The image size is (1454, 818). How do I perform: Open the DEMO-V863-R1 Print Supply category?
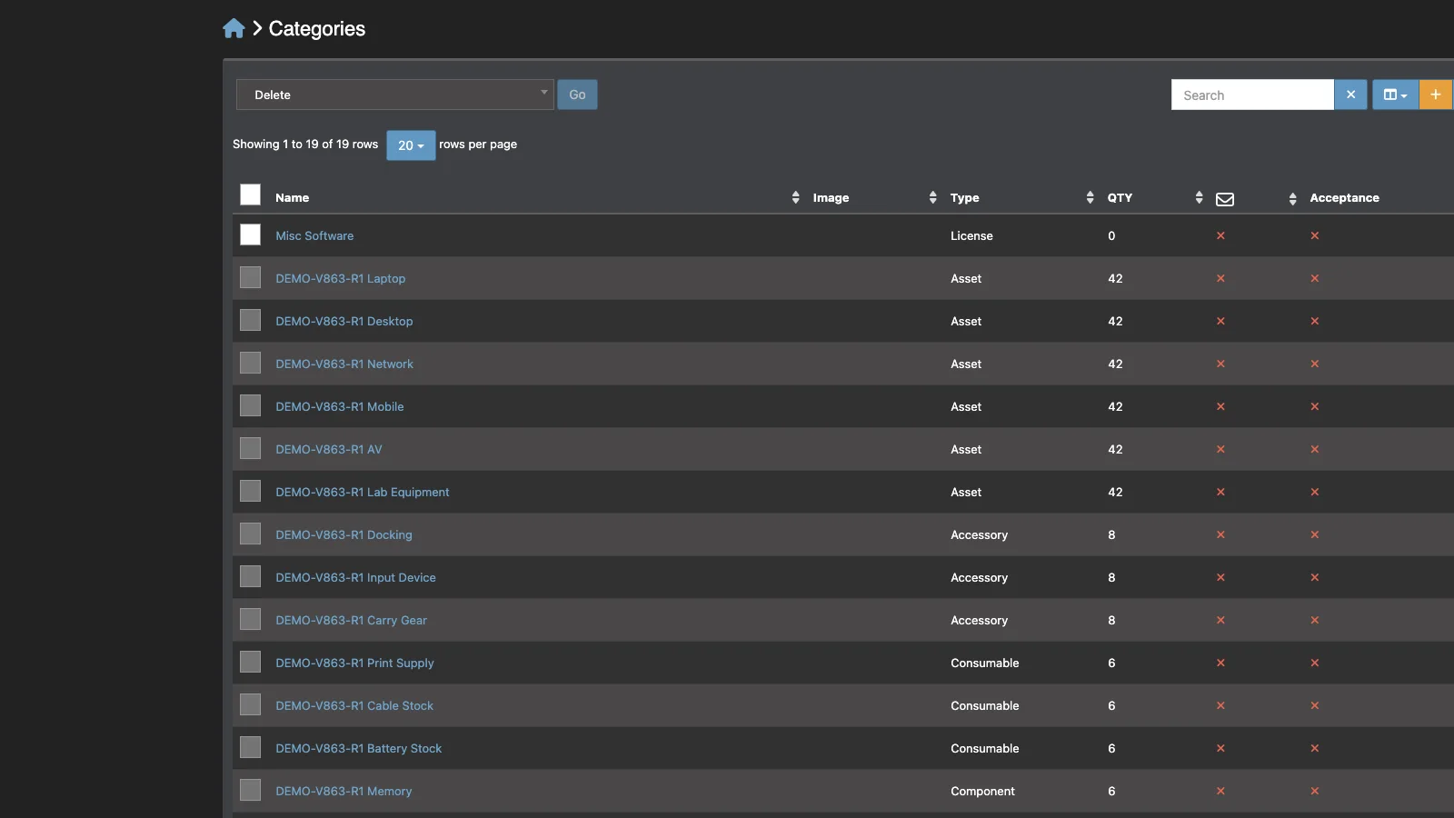(x=354, y=663)
